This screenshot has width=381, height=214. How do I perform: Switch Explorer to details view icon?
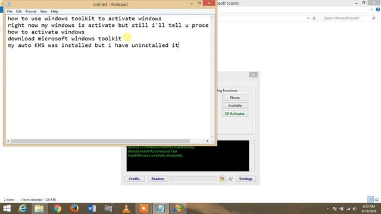coord(370,200)
